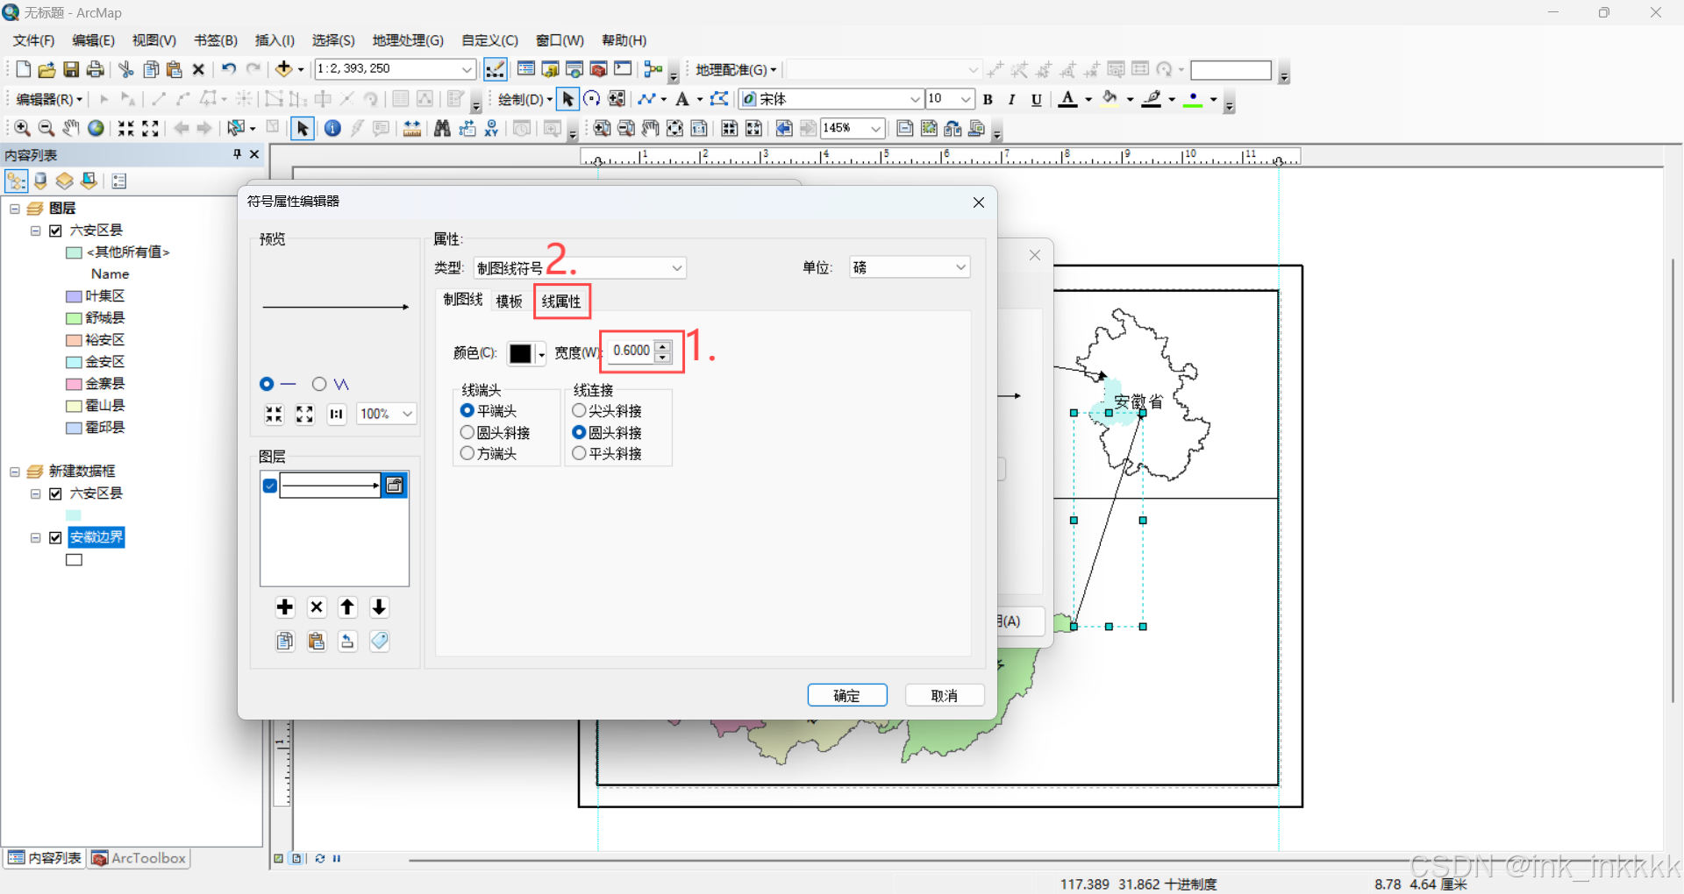Switch to the 制图线 tab
The image size is (1684, 894).
463,300
